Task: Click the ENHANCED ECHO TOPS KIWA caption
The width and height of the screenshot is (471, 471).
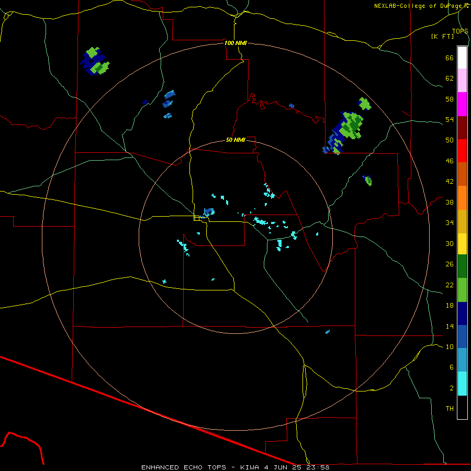Action: click(235, 467)
